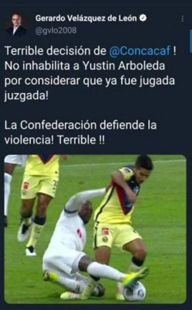The width and height of the screenshot is (192, 310).
Task: Open Gerardo Velázquez's profile avatar
Action: pyautogui.click(x=16, y=25)
